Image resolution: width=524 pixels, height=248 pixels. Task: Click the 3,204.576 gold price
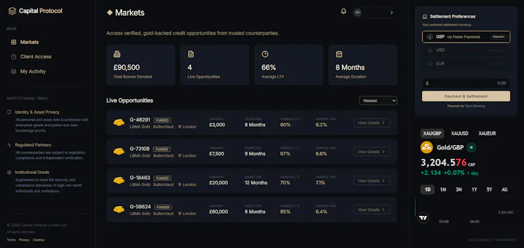pos(443,163)
